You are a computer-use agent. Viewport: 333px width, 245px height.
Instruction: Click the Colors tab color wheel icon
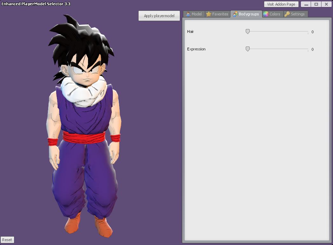pyautogui.click(x=266, y=14)
